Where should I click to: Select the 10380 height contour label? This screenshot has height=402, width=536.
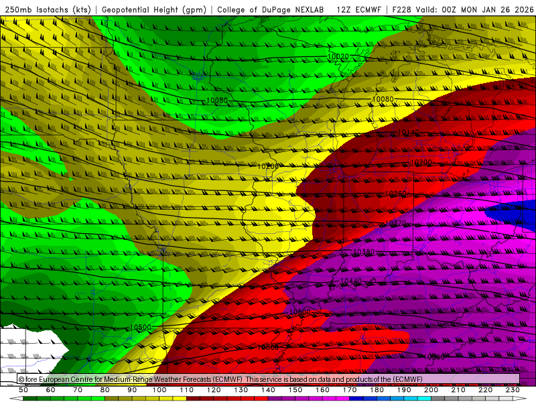pos(364,252)
